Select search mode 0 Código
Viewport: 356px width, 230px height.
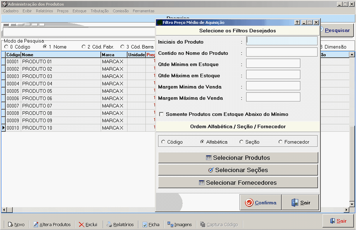(6, 47)
